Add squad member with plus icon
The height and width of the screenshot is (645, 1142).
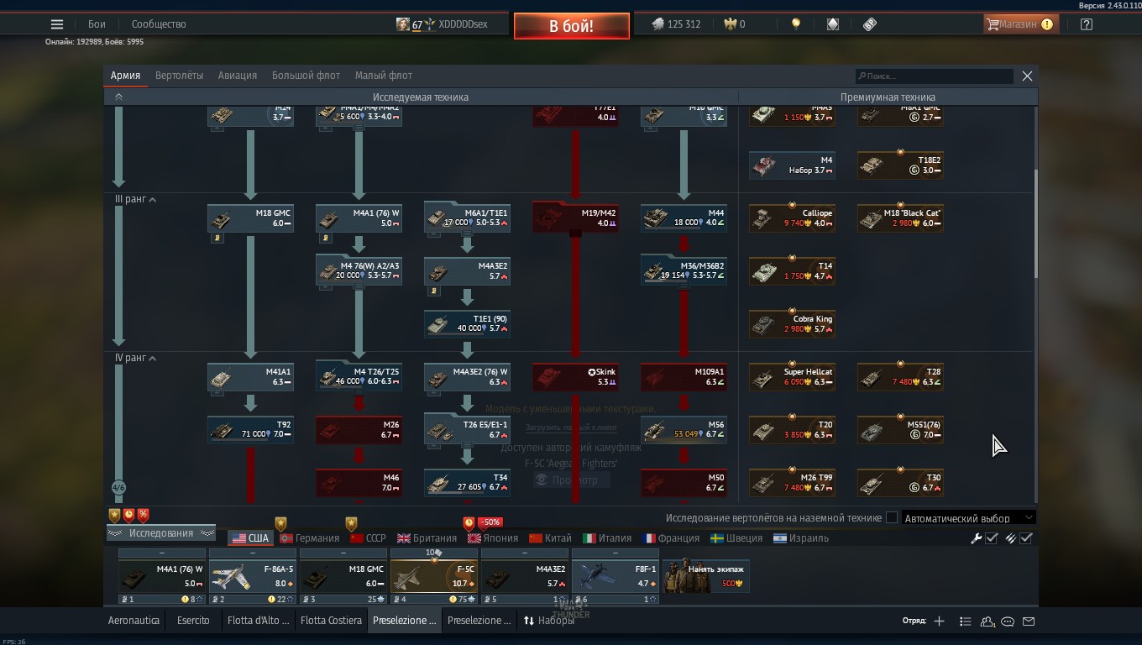pyautogui.click(x=940, y=621)
